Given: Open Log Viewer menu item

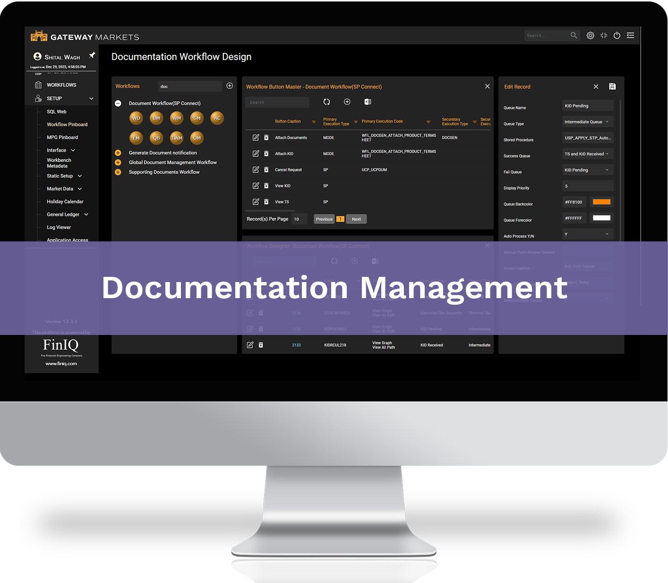Looking at the screenshot, I should click(59, 227).
